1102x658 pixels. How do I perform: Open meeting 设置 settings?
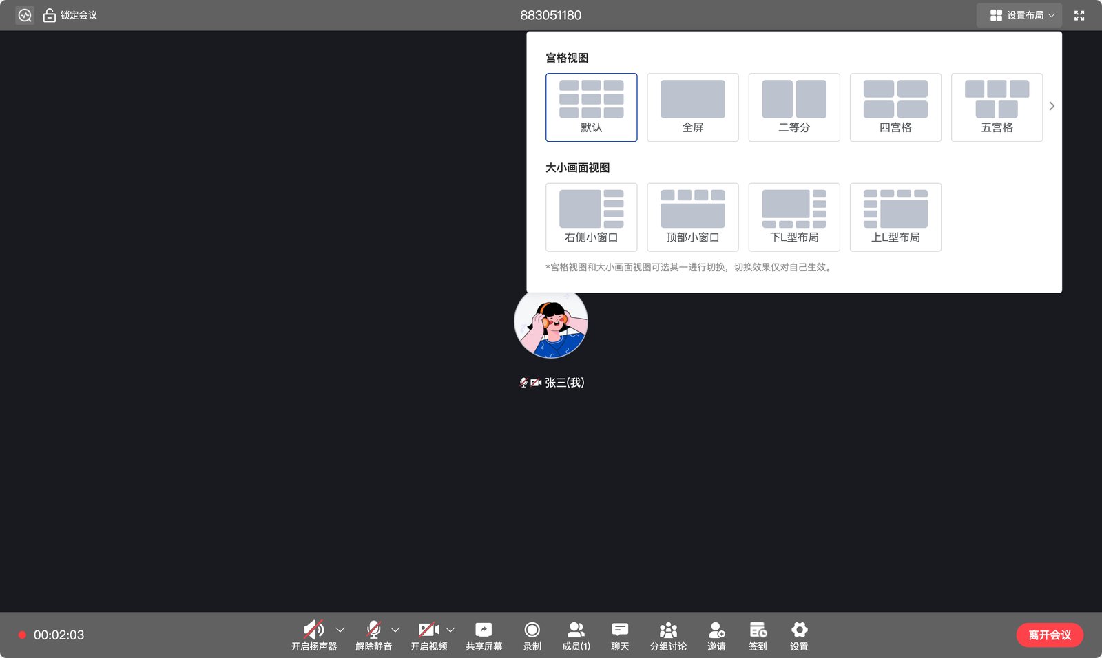point(799,635)
